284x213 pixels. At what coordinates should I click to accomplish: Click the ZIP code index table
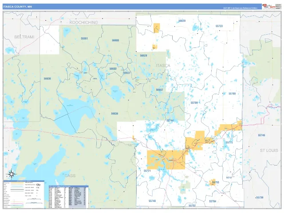pos(68,197)
